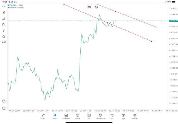Tap the function (f) indicator icon
This screenshot has width=178, height=124.
[x=4, y=30]
